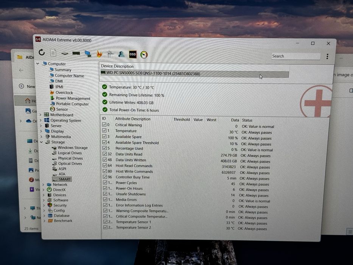Toggle Available Spare Threshold checkbox

coord(104,142)
